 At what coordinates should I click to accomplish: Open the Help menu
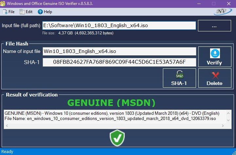point(45,12)
